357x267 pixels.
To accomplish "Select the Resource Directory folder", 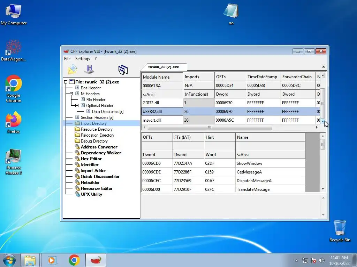I will pos(97,129).
